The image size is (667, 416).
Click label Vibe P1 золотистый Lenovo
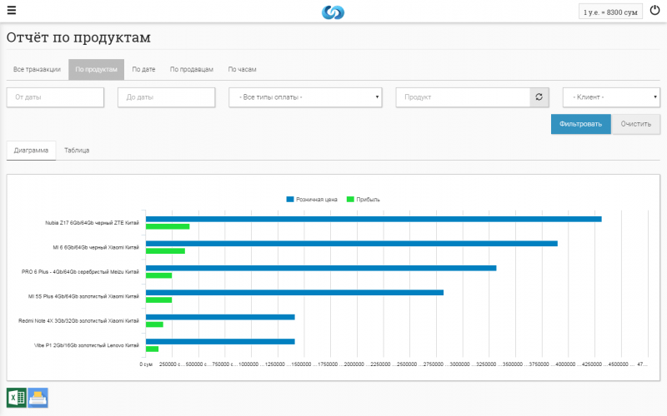(87, 345)
